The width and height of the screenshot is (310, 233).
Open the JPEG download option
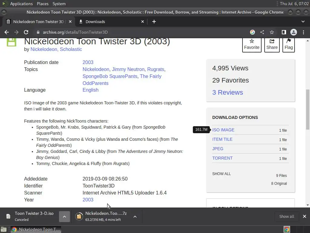point(218,149)
